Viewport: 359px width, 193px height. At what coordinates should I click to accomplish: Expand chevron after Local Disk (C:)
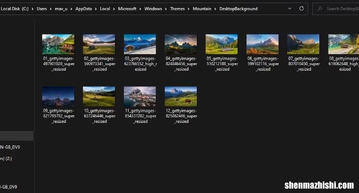[x=32, y=9]
